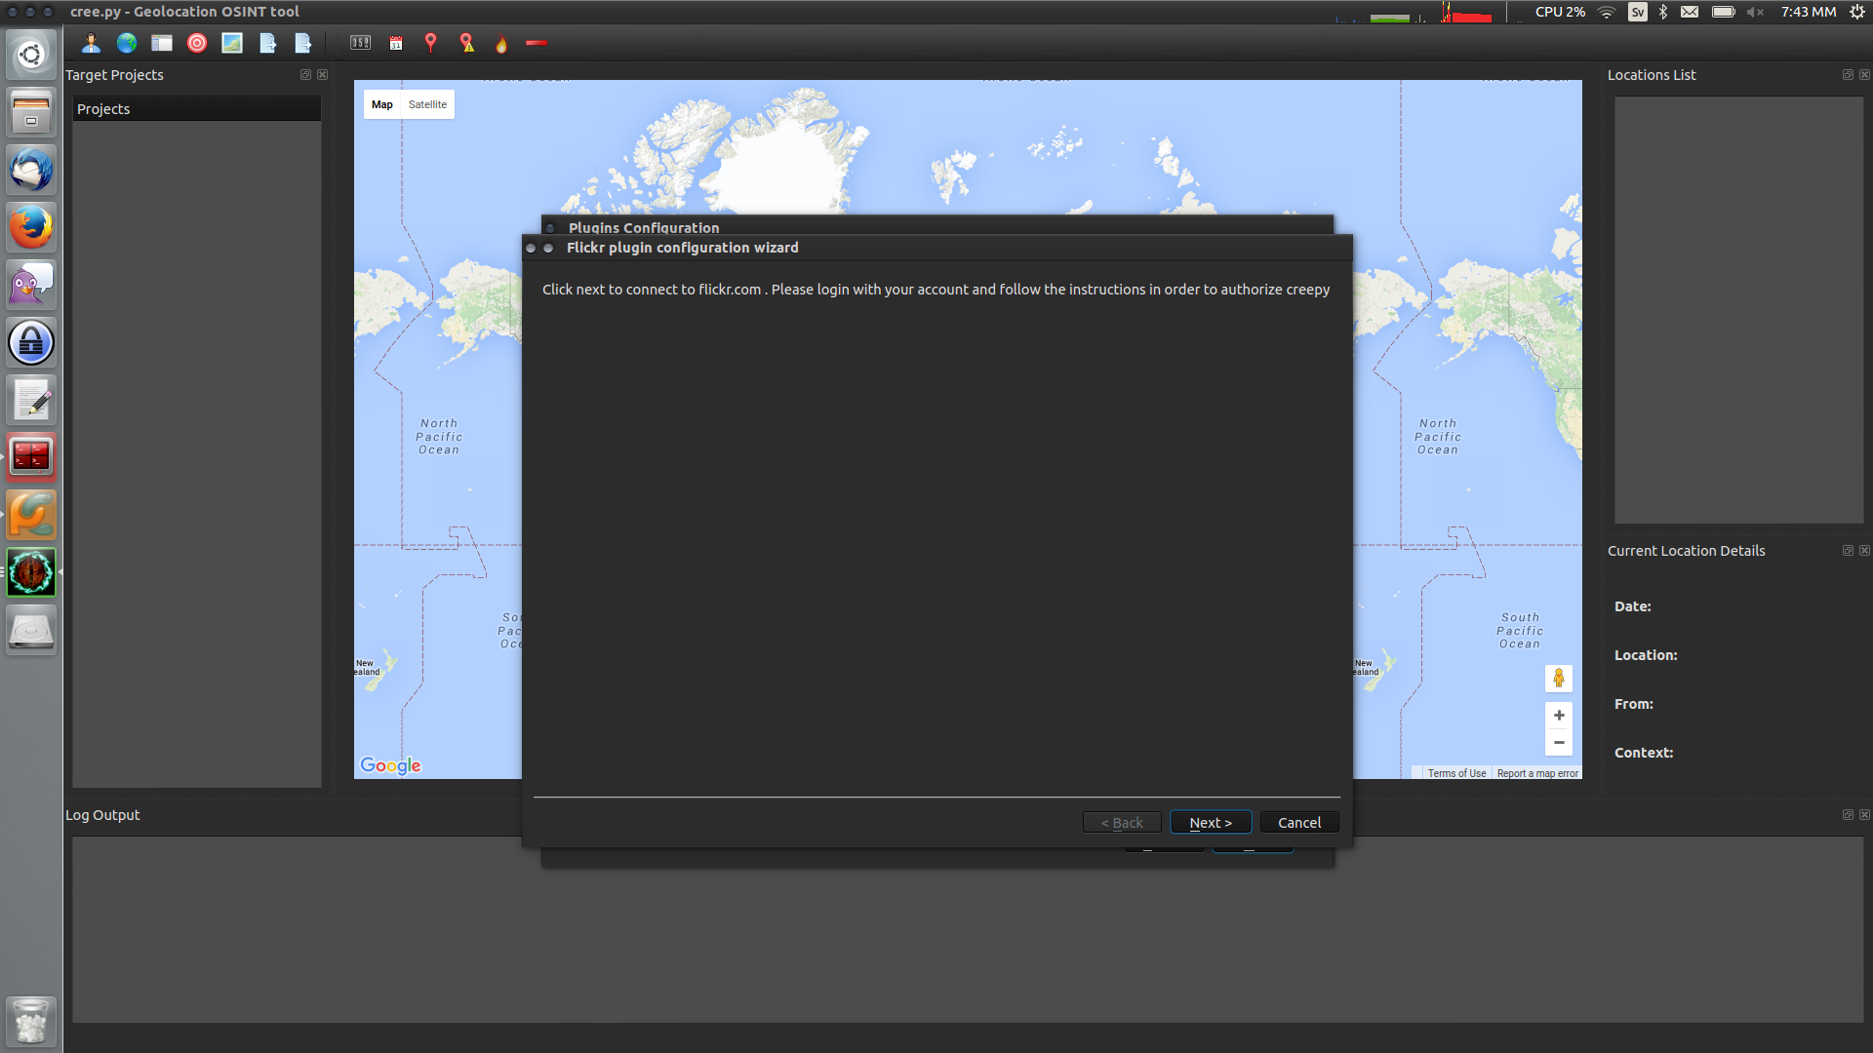This screenshot has width=1873, height=1053.
Task: Open Ubuntu Dash from the launcher
Action: 31,55
